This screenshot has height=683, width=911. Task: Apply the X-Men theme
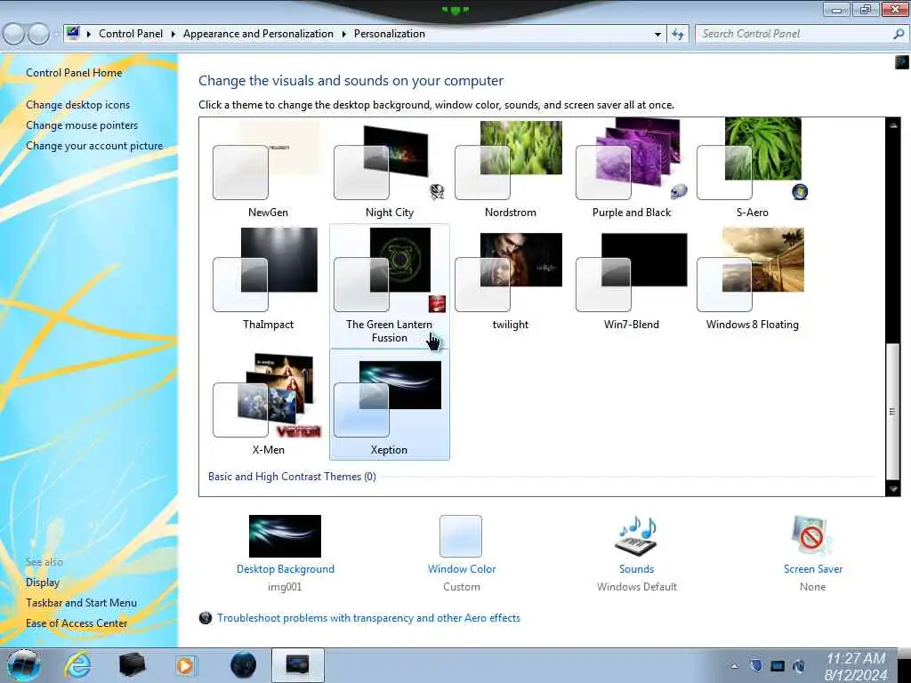tap(267, 395)
